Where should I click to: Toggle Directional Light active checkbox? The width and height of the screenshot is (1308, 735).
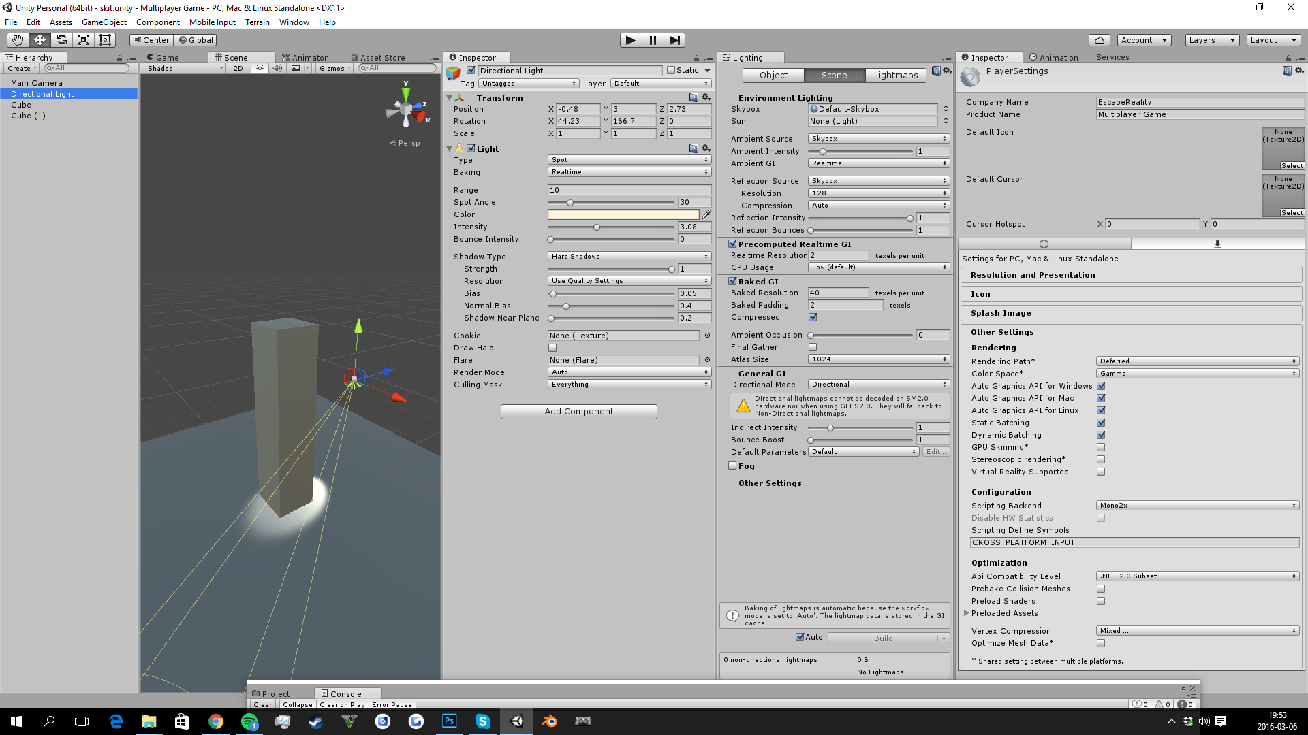(x=471, y=70)
